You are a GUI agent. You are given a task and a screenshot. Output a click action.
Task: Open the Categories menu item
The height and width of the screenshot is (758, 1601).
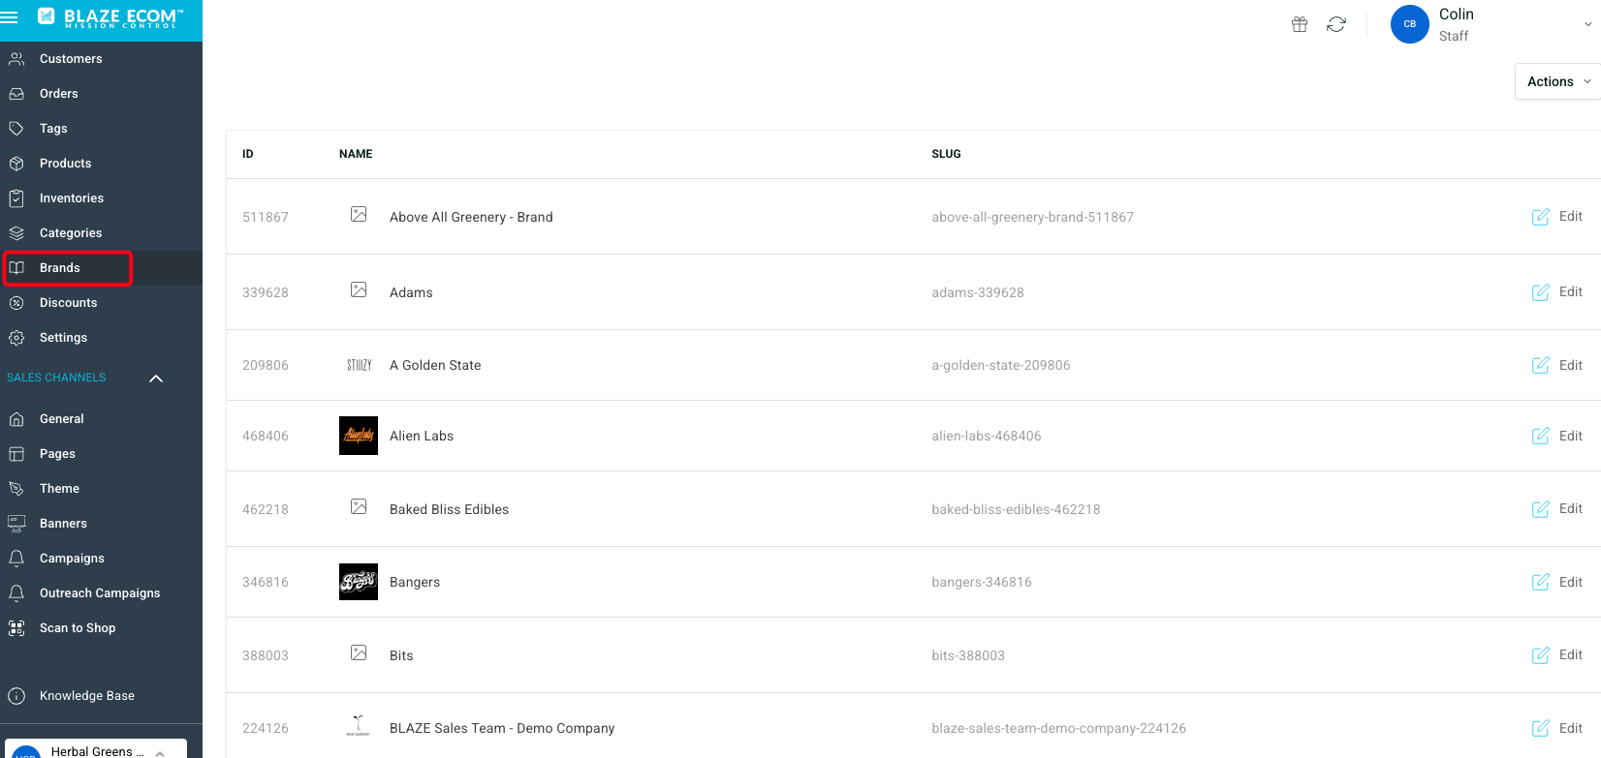click(70, 233)
